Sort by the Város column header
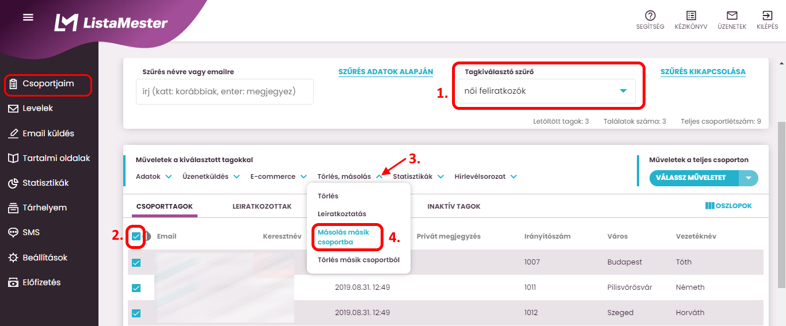Screen dimensions: 786x326 pyautogui.click(x=617, y=236)
